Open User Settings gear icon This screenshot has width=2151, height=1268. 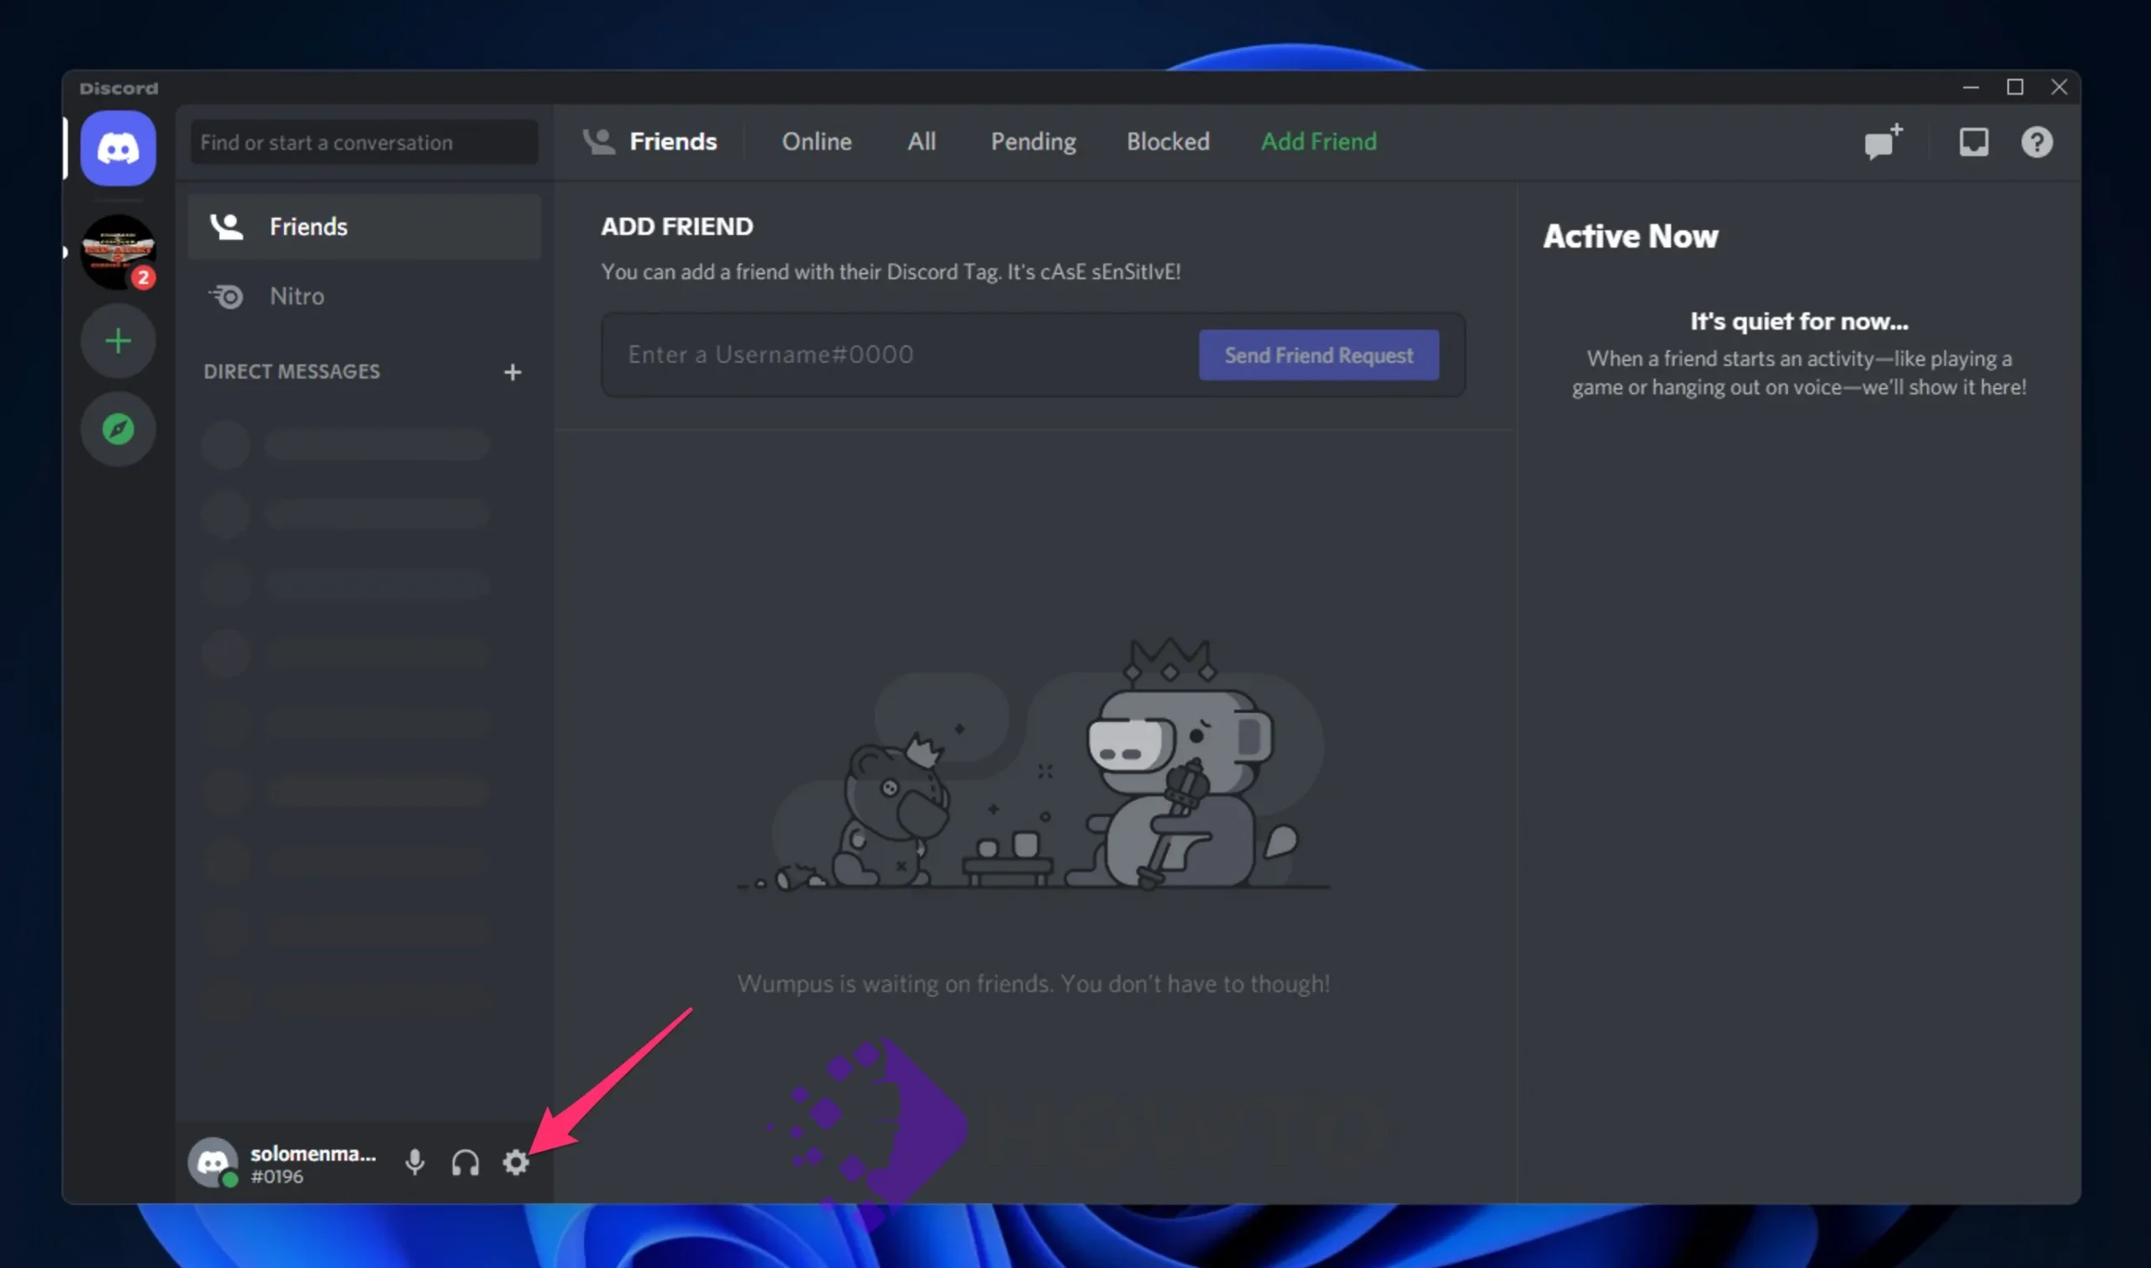[x=516, y=1162]
